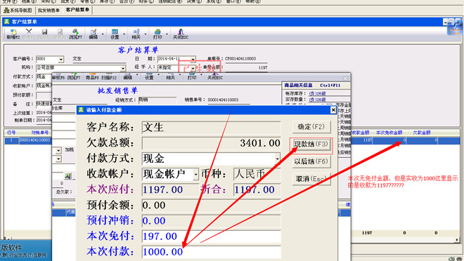The height and width of the screenshot is (261, 464).
Task: Click 审核F6 in the 批发销售单 window toolbar
Action: click(58, 77)
